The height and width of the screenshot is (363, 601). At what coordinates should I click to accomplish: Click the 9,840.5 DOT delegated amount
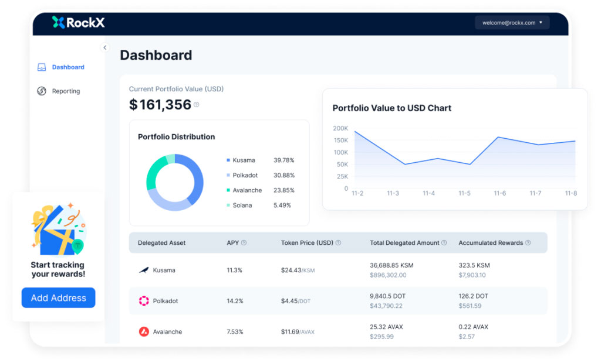[x=387, y=296]
